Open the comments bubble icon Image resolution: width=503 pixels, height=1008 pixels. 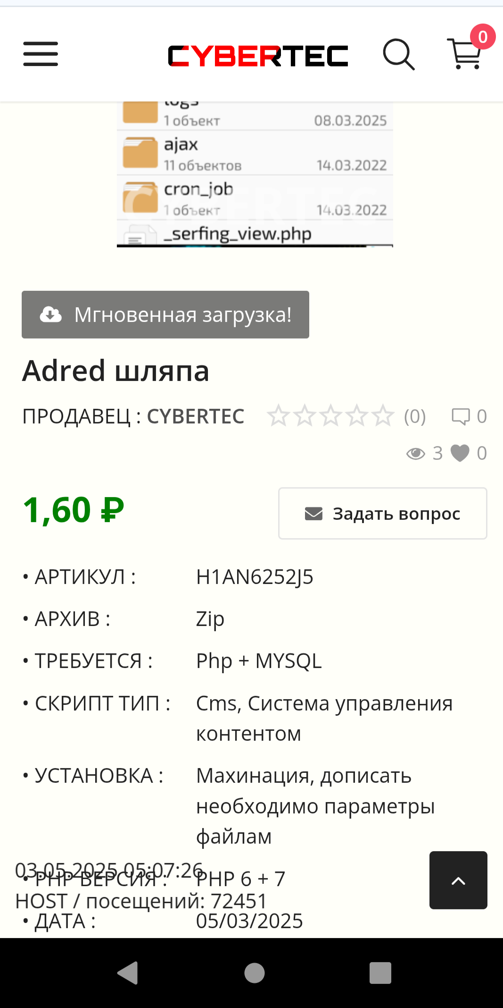point(461,416)
